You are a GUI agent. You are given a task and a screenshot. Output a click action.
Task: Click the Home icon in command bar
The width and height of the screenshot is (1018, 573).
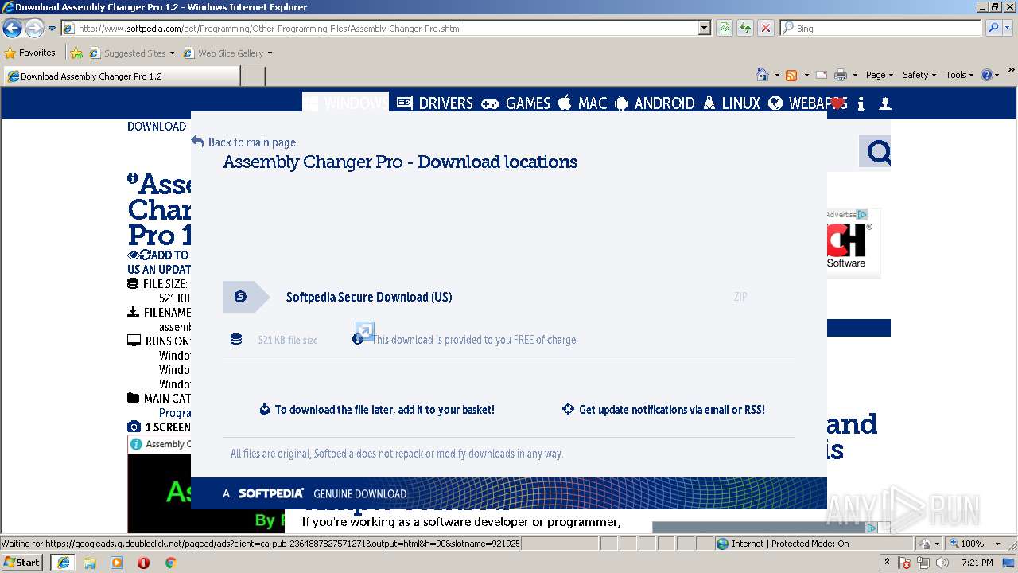click(x=763, y=75)
